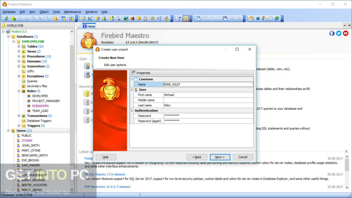Cancel the Create user wizard

click(x=243, y=157)
